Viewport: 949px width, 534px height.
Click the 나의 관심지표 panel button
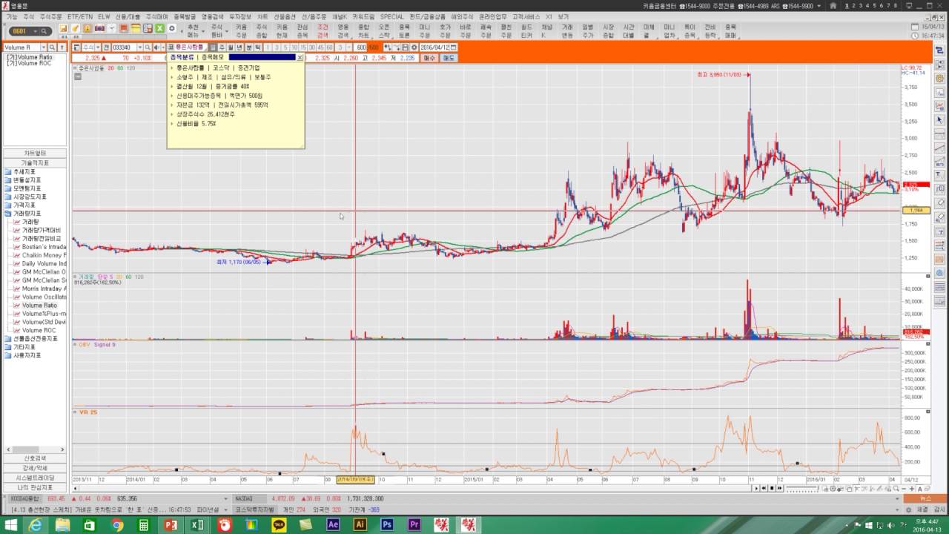[x=35, y=487]
